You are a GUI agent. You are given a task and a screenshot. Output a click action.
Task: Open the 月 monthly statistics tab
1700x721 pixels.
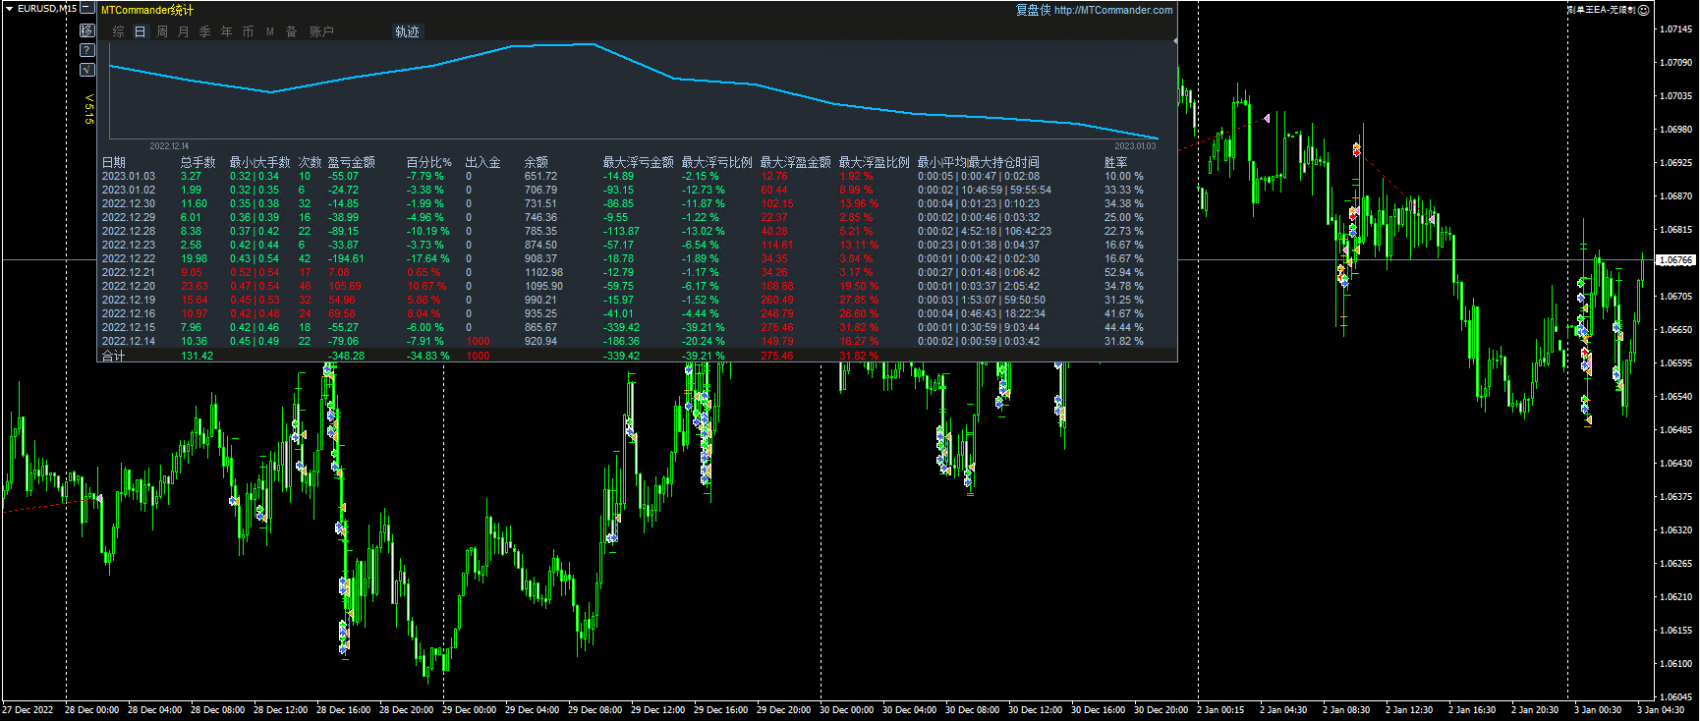(x=184, y=31)
